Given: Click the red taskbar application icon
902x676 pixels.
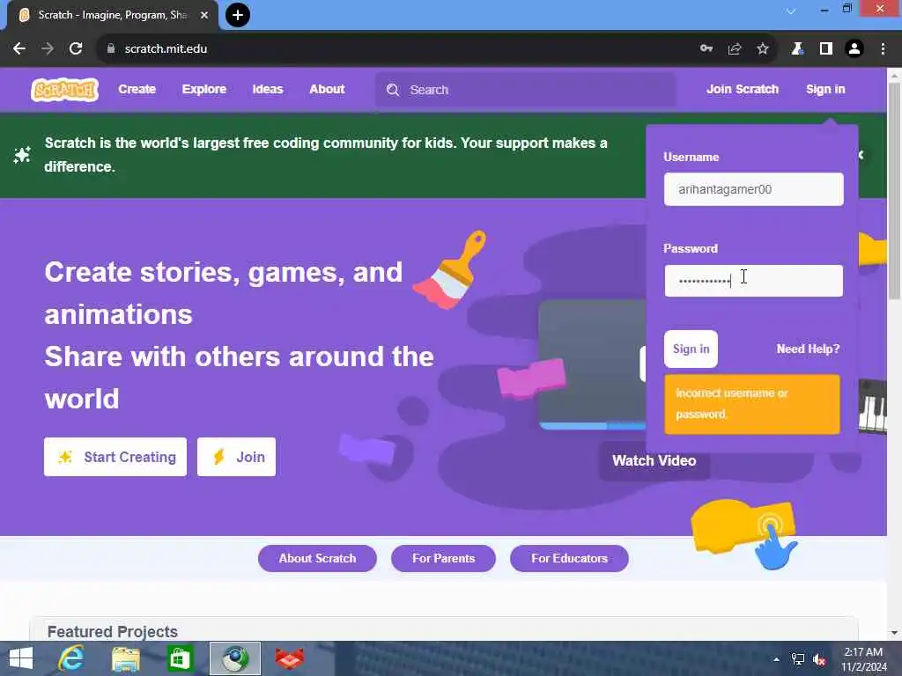Looking at the screenshot, I should coord(289,658).
